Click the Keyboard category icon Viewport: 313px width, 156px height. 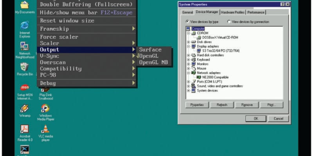[194, 60]
